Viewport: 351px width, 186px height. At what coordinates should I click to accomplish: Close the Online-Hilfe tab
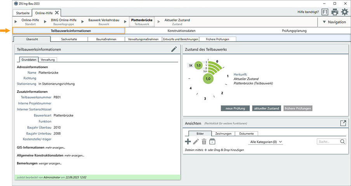coord(57,13)
